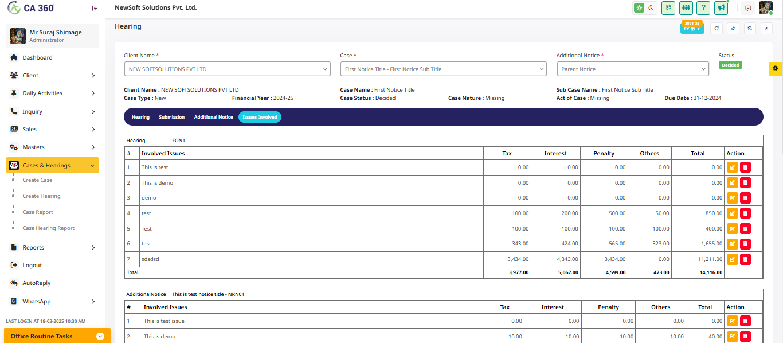Viewport: 783px width, 343px height.
Task: Delete the 'sdsdsd' issue row
Action: (x=745, y=259)
